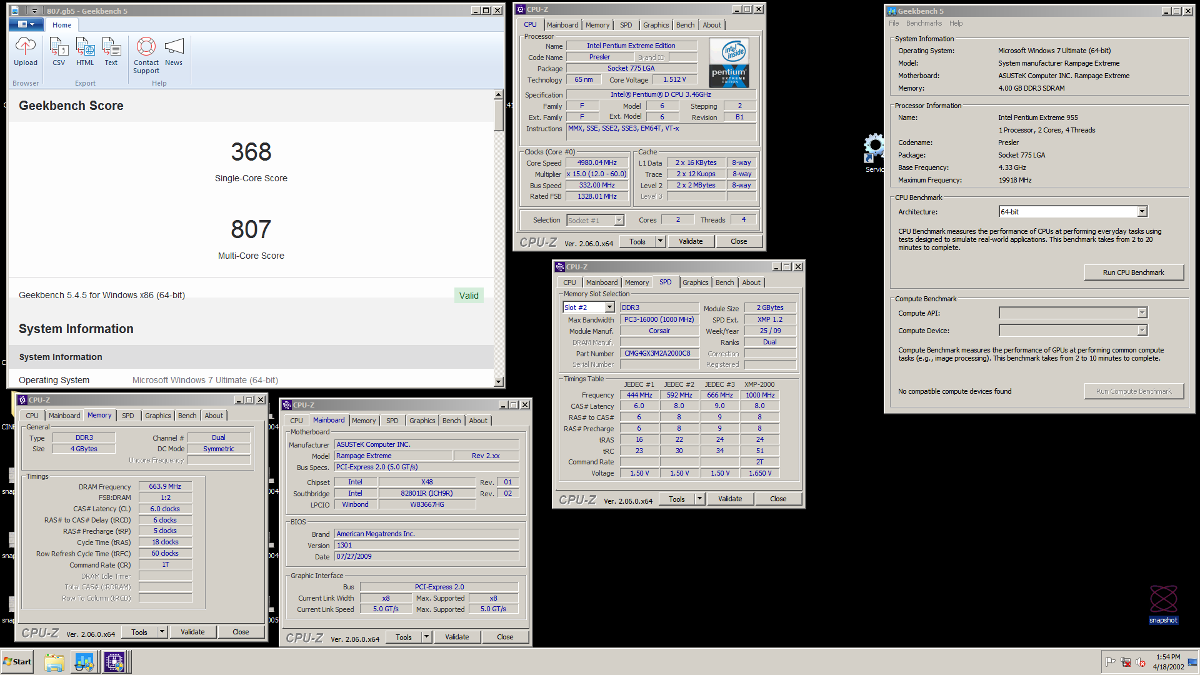Viewport: 1200px width, 675px height.
Task: Open the Slot #2 memory slot dropdown
Action: click(589, 307)
